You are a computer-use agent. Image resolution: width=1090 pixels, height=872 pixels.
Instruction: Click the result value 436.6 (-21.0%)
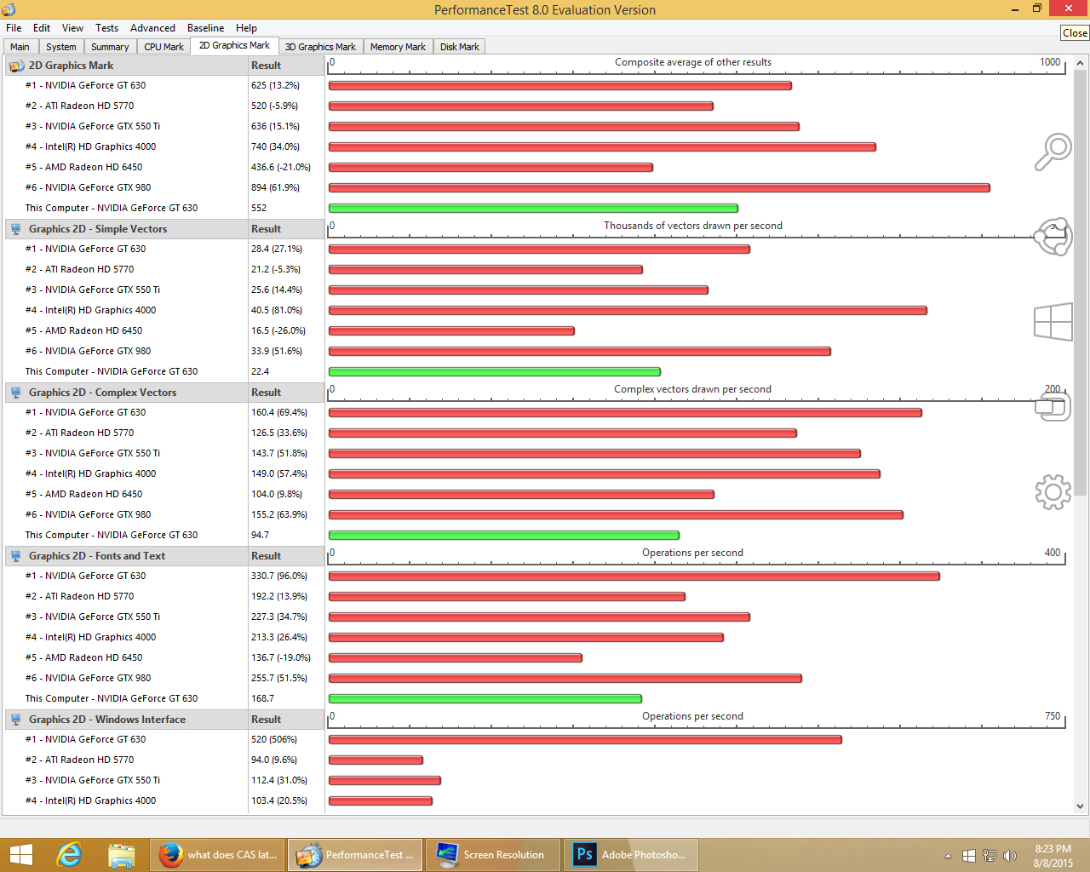point(281,167)
